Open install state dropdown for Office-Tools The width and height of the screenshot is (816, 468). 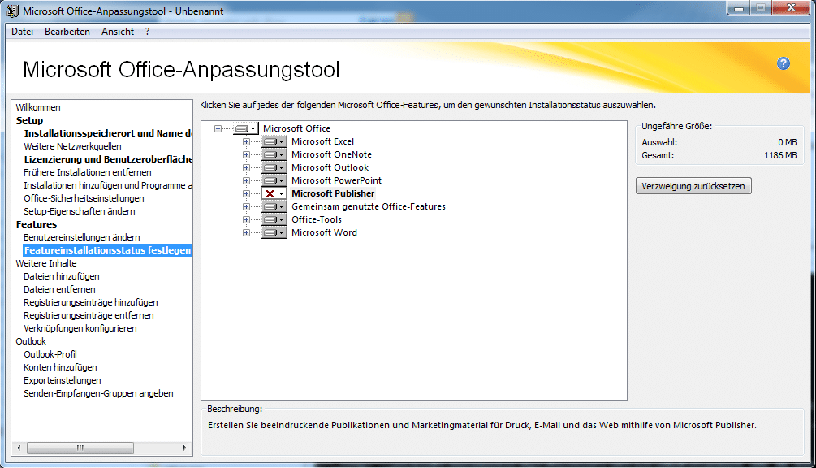pos(274,219)
